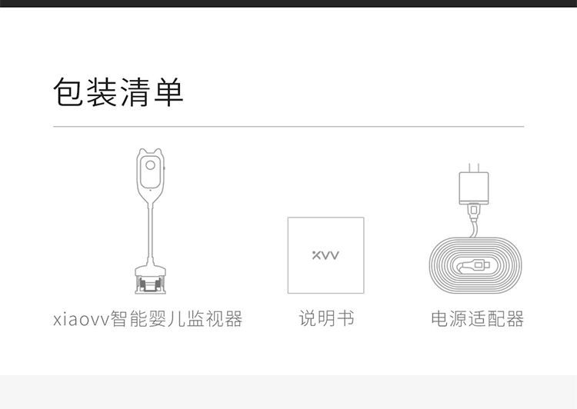Click the manual booklet square illustration
Image resolution: width=577 pixels, height=409 pixels.
pos(325,255)
